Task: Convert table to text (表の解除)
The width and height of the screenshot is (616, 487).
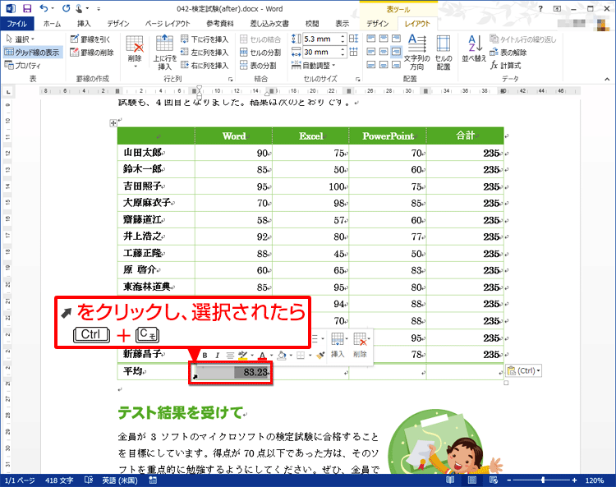Action: point(508,53)
